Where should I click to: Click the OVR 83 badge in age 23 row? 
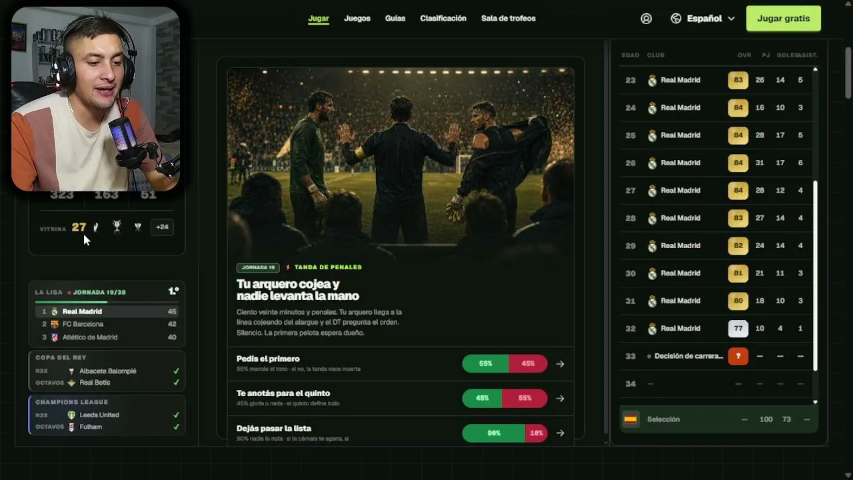738,80
